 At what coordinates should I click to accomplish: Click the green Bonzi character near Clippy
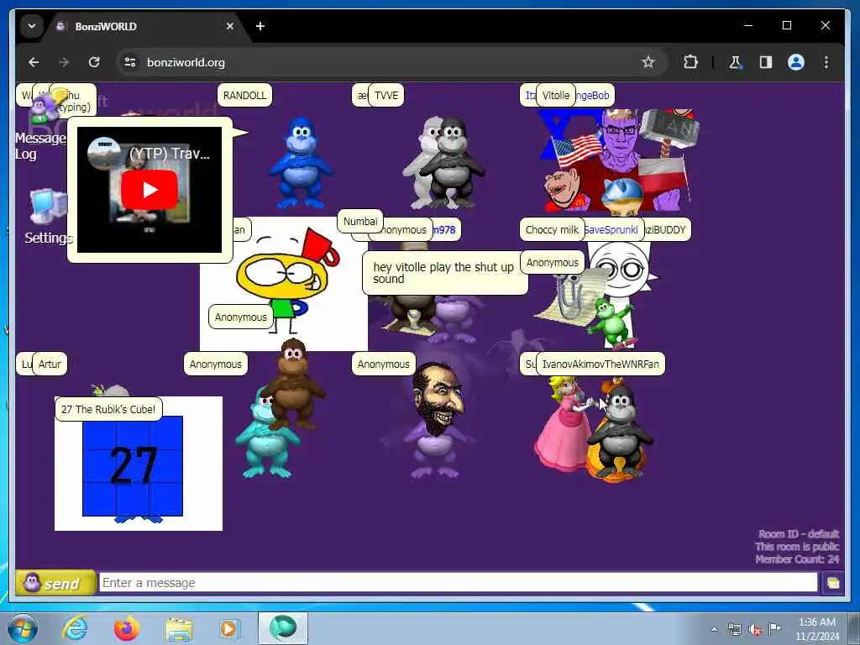point(610,322)
